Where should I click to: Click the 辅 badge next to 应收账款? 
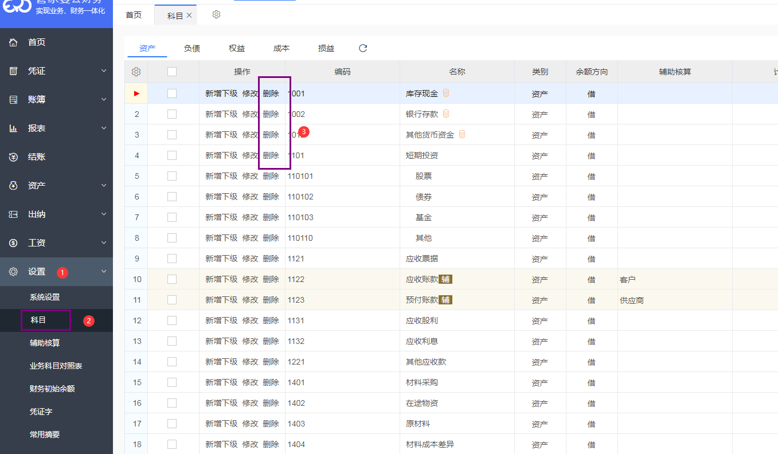click(x=445, y=279)
